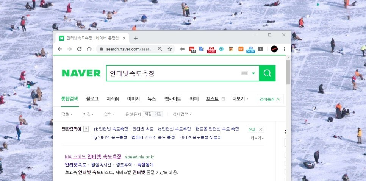
Task: Open a new browser tab
Action: coord(136,38)
